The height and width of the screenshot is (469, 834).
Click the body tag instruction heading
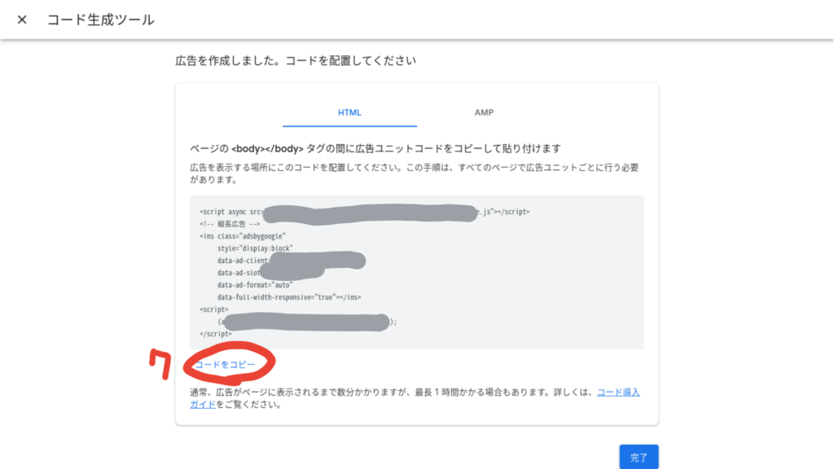point(375,149)
